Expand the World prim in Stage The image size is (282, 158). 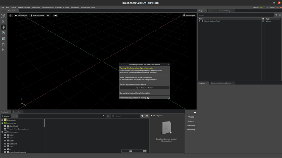199,21
